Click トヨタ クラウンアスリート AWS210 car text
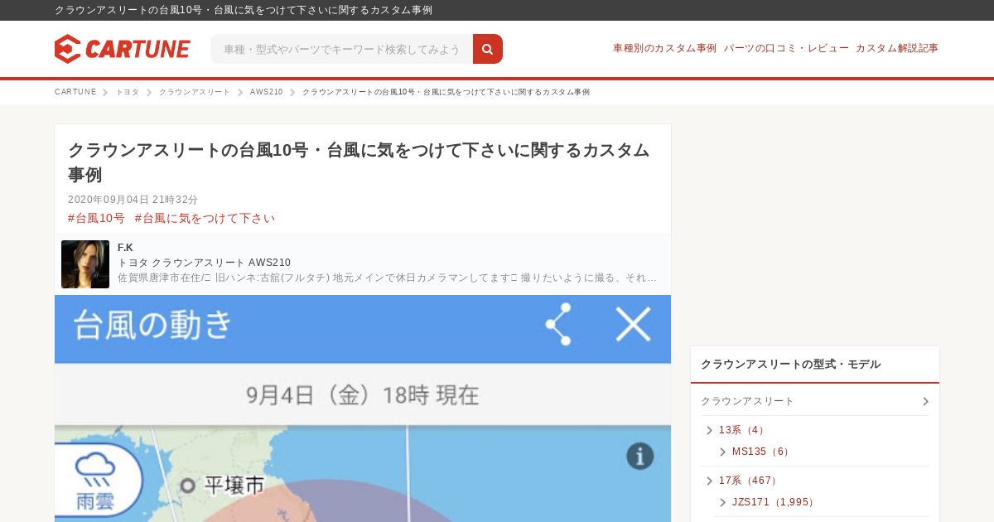This screenshot has height=522, width=994. pos(204,263)
